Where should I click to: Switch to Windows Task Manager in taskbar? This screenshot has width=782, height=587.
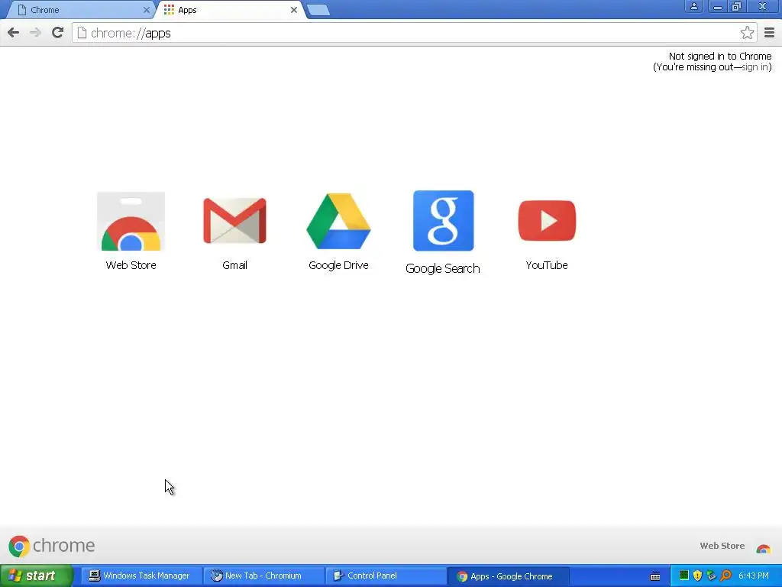click(x=141, y=576)
